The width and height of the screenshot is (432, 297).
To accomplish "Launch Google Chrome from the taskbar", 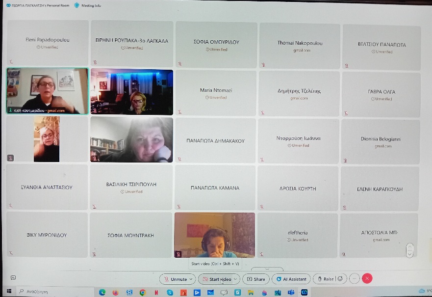I will tap(142, 292).
